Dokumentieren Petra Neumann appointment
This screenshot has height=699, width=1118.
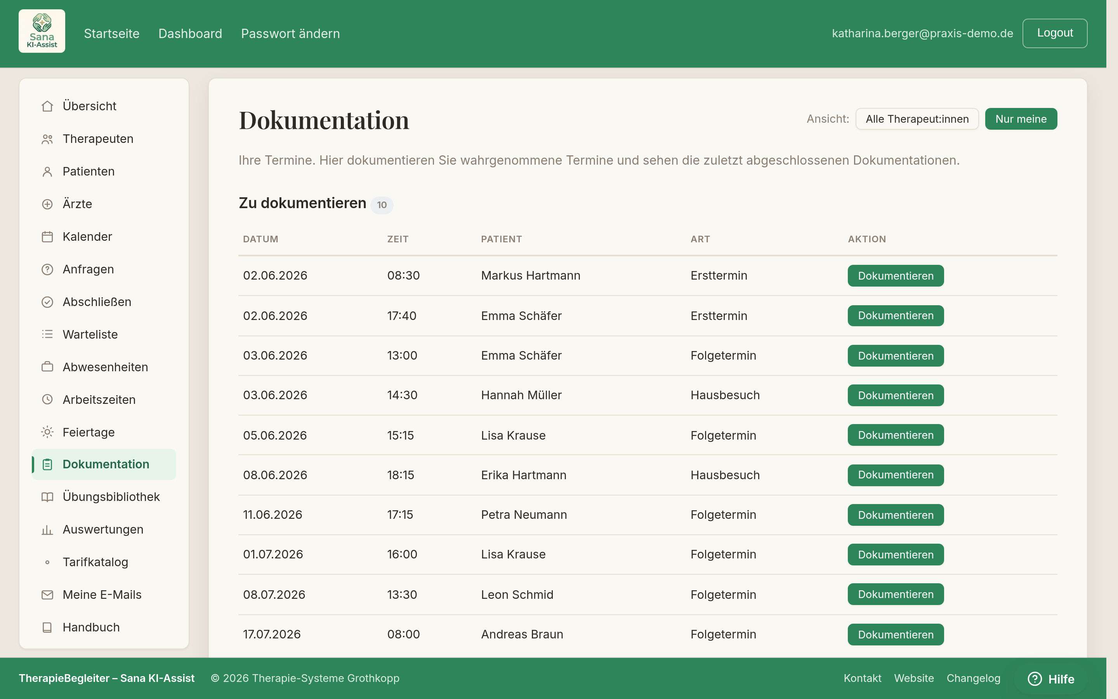click(x=895, y=515)
